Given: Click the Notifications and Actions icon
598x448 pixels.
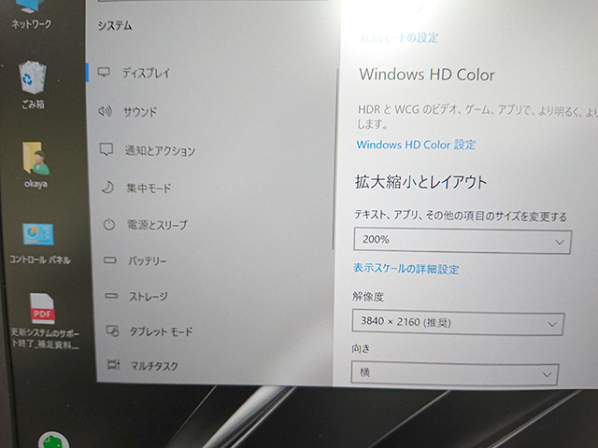Looking at the screenshot, I should coord(107,149).
